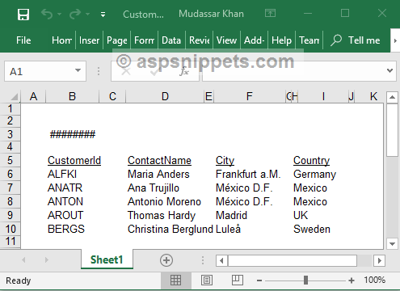Select the Antonio Moreno cell
Viewport: 400px width, 291px height.
click(x=165, y=201)
